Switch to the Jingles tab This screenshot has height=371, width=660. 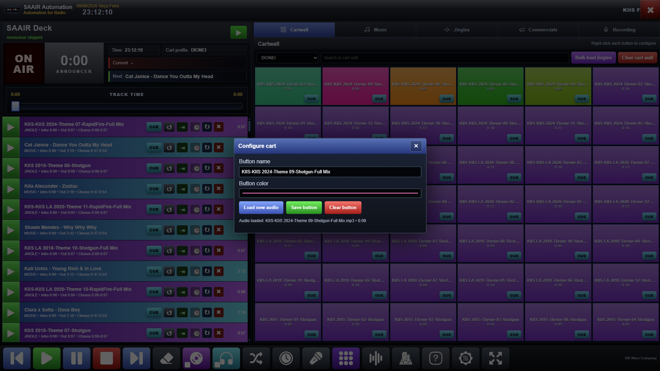pos(457,30)
